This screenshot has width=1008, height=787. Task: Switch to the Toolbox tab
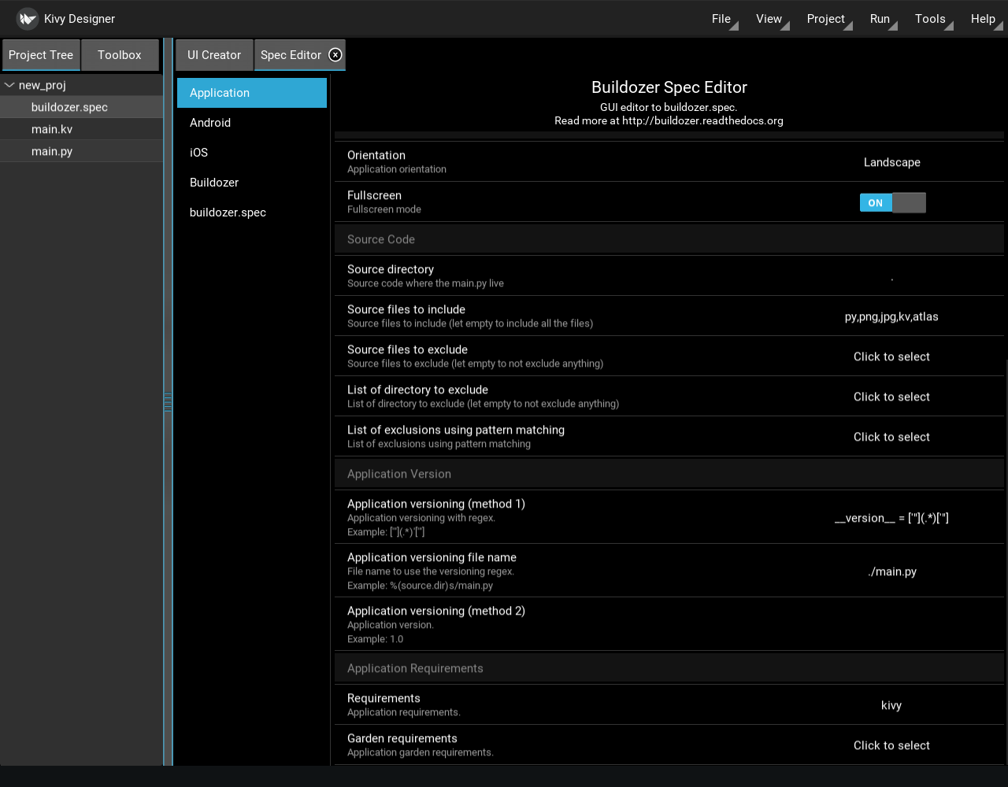click(120, 55)
